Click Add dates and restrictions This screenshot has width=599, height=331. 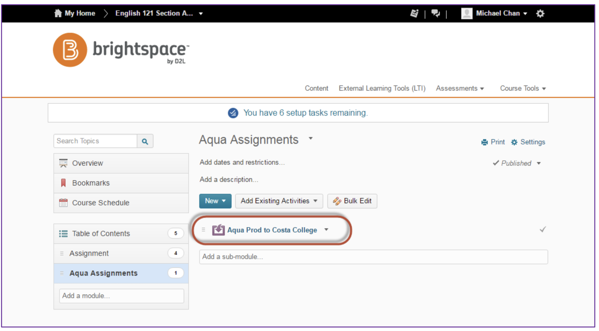(x=242, y=162)
